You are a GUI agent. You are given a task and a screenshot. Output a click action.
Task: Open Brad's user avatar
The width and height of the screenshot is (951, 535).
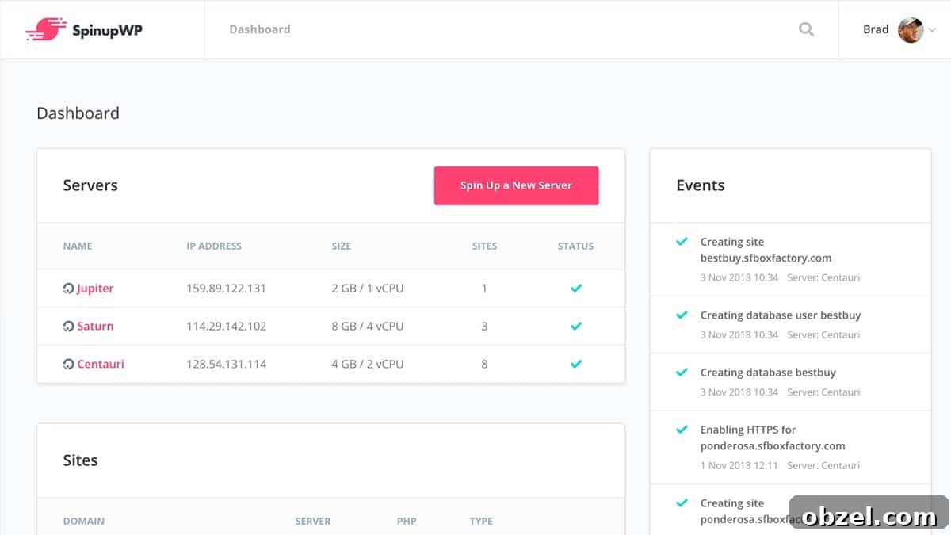click(x=911, y=30)
